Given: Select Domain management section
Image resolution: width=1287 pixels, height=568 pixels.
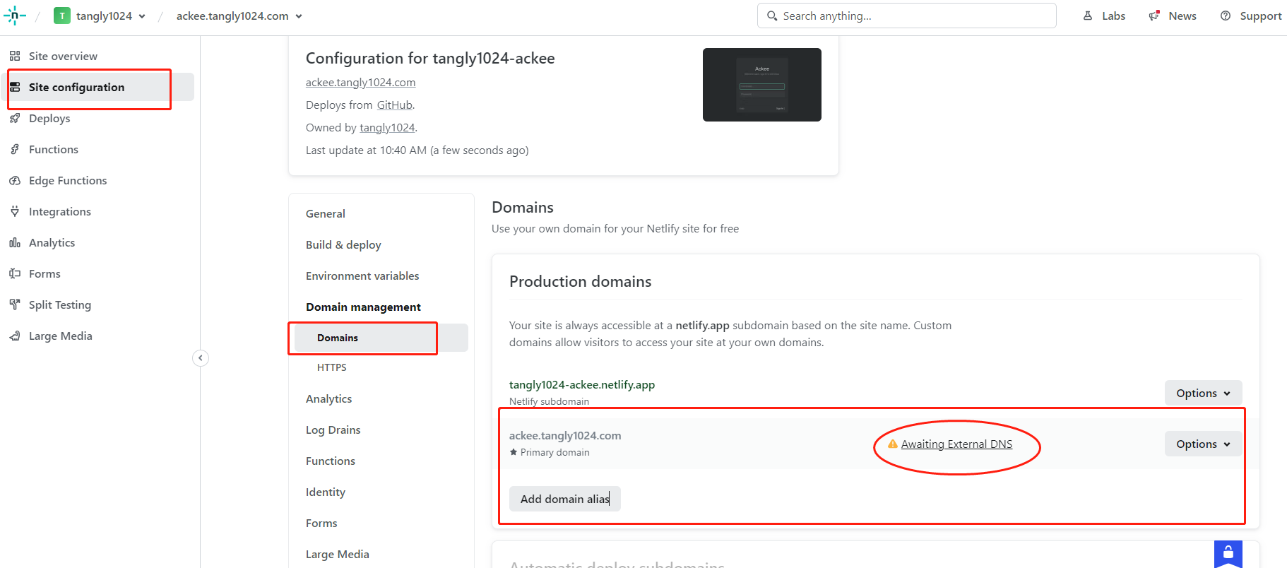Looking at the screenshot, I should 363,307.
